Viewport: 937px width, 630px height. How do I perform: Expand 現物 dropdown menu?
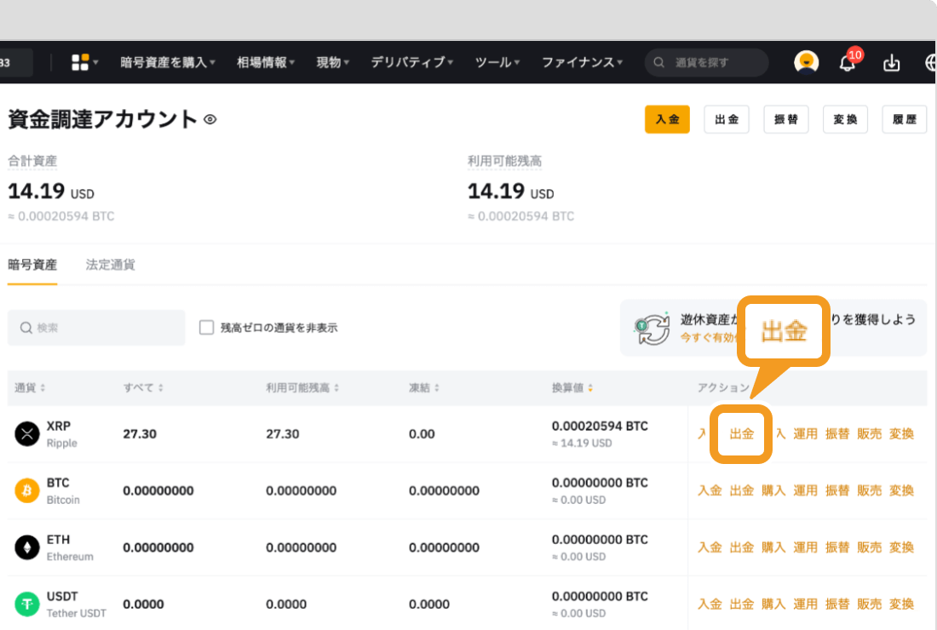333,62
